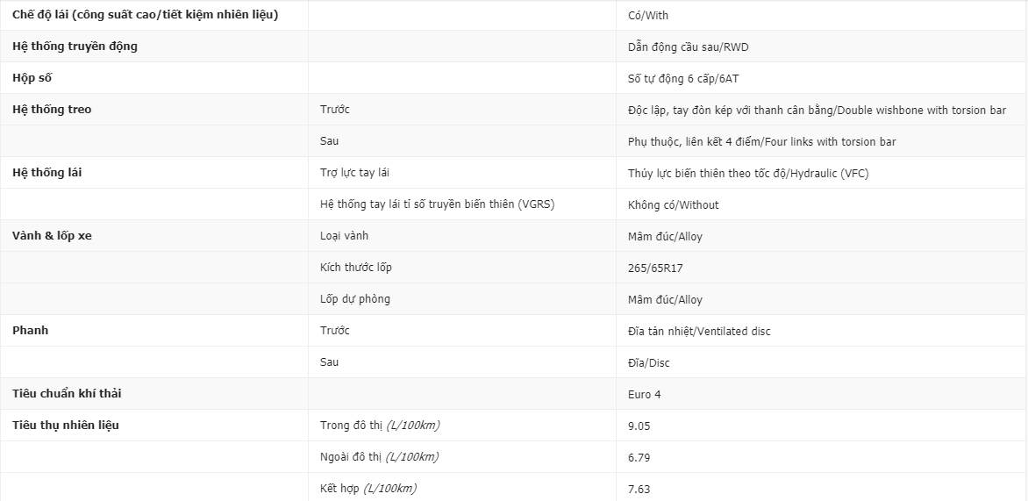Select the 'Phanh' row header

click(x=30, y=330)
